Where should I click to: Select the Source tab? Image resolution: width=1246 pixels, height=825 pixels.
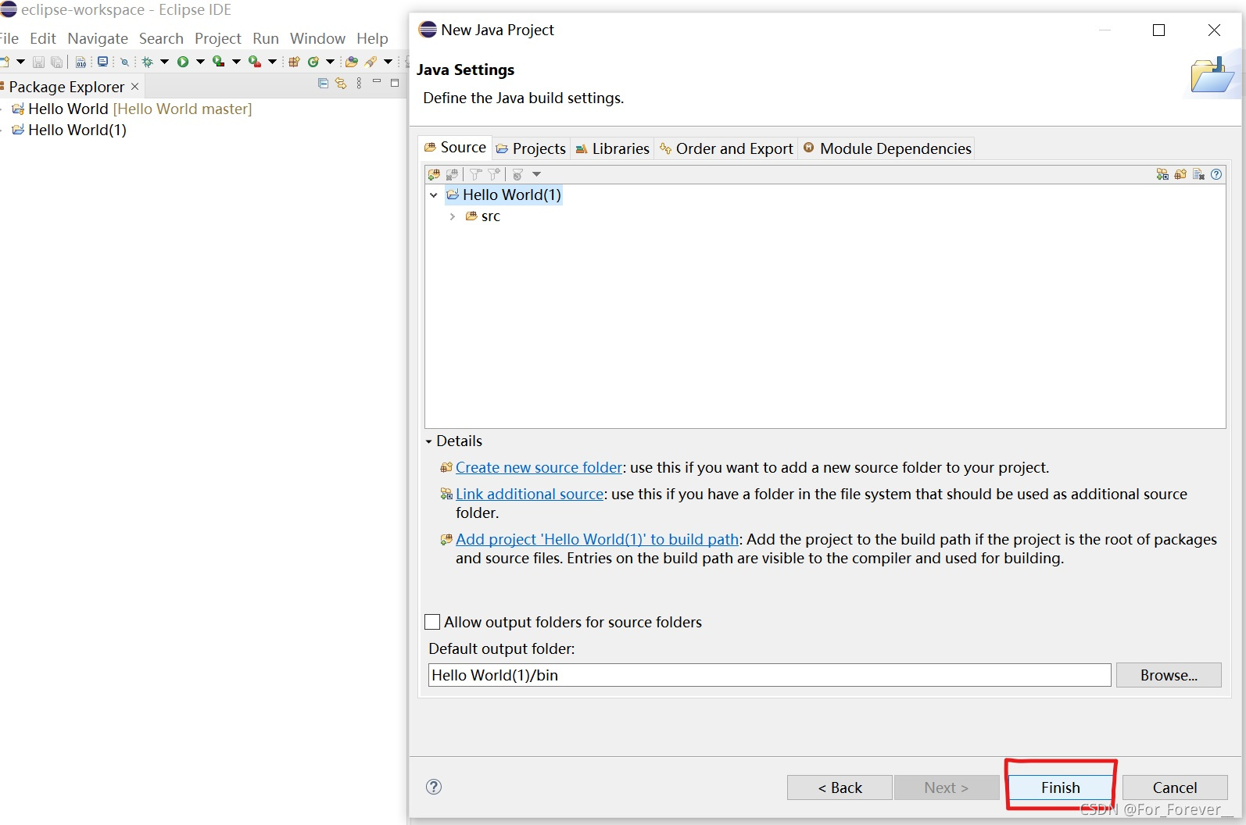tap(455, 147)
